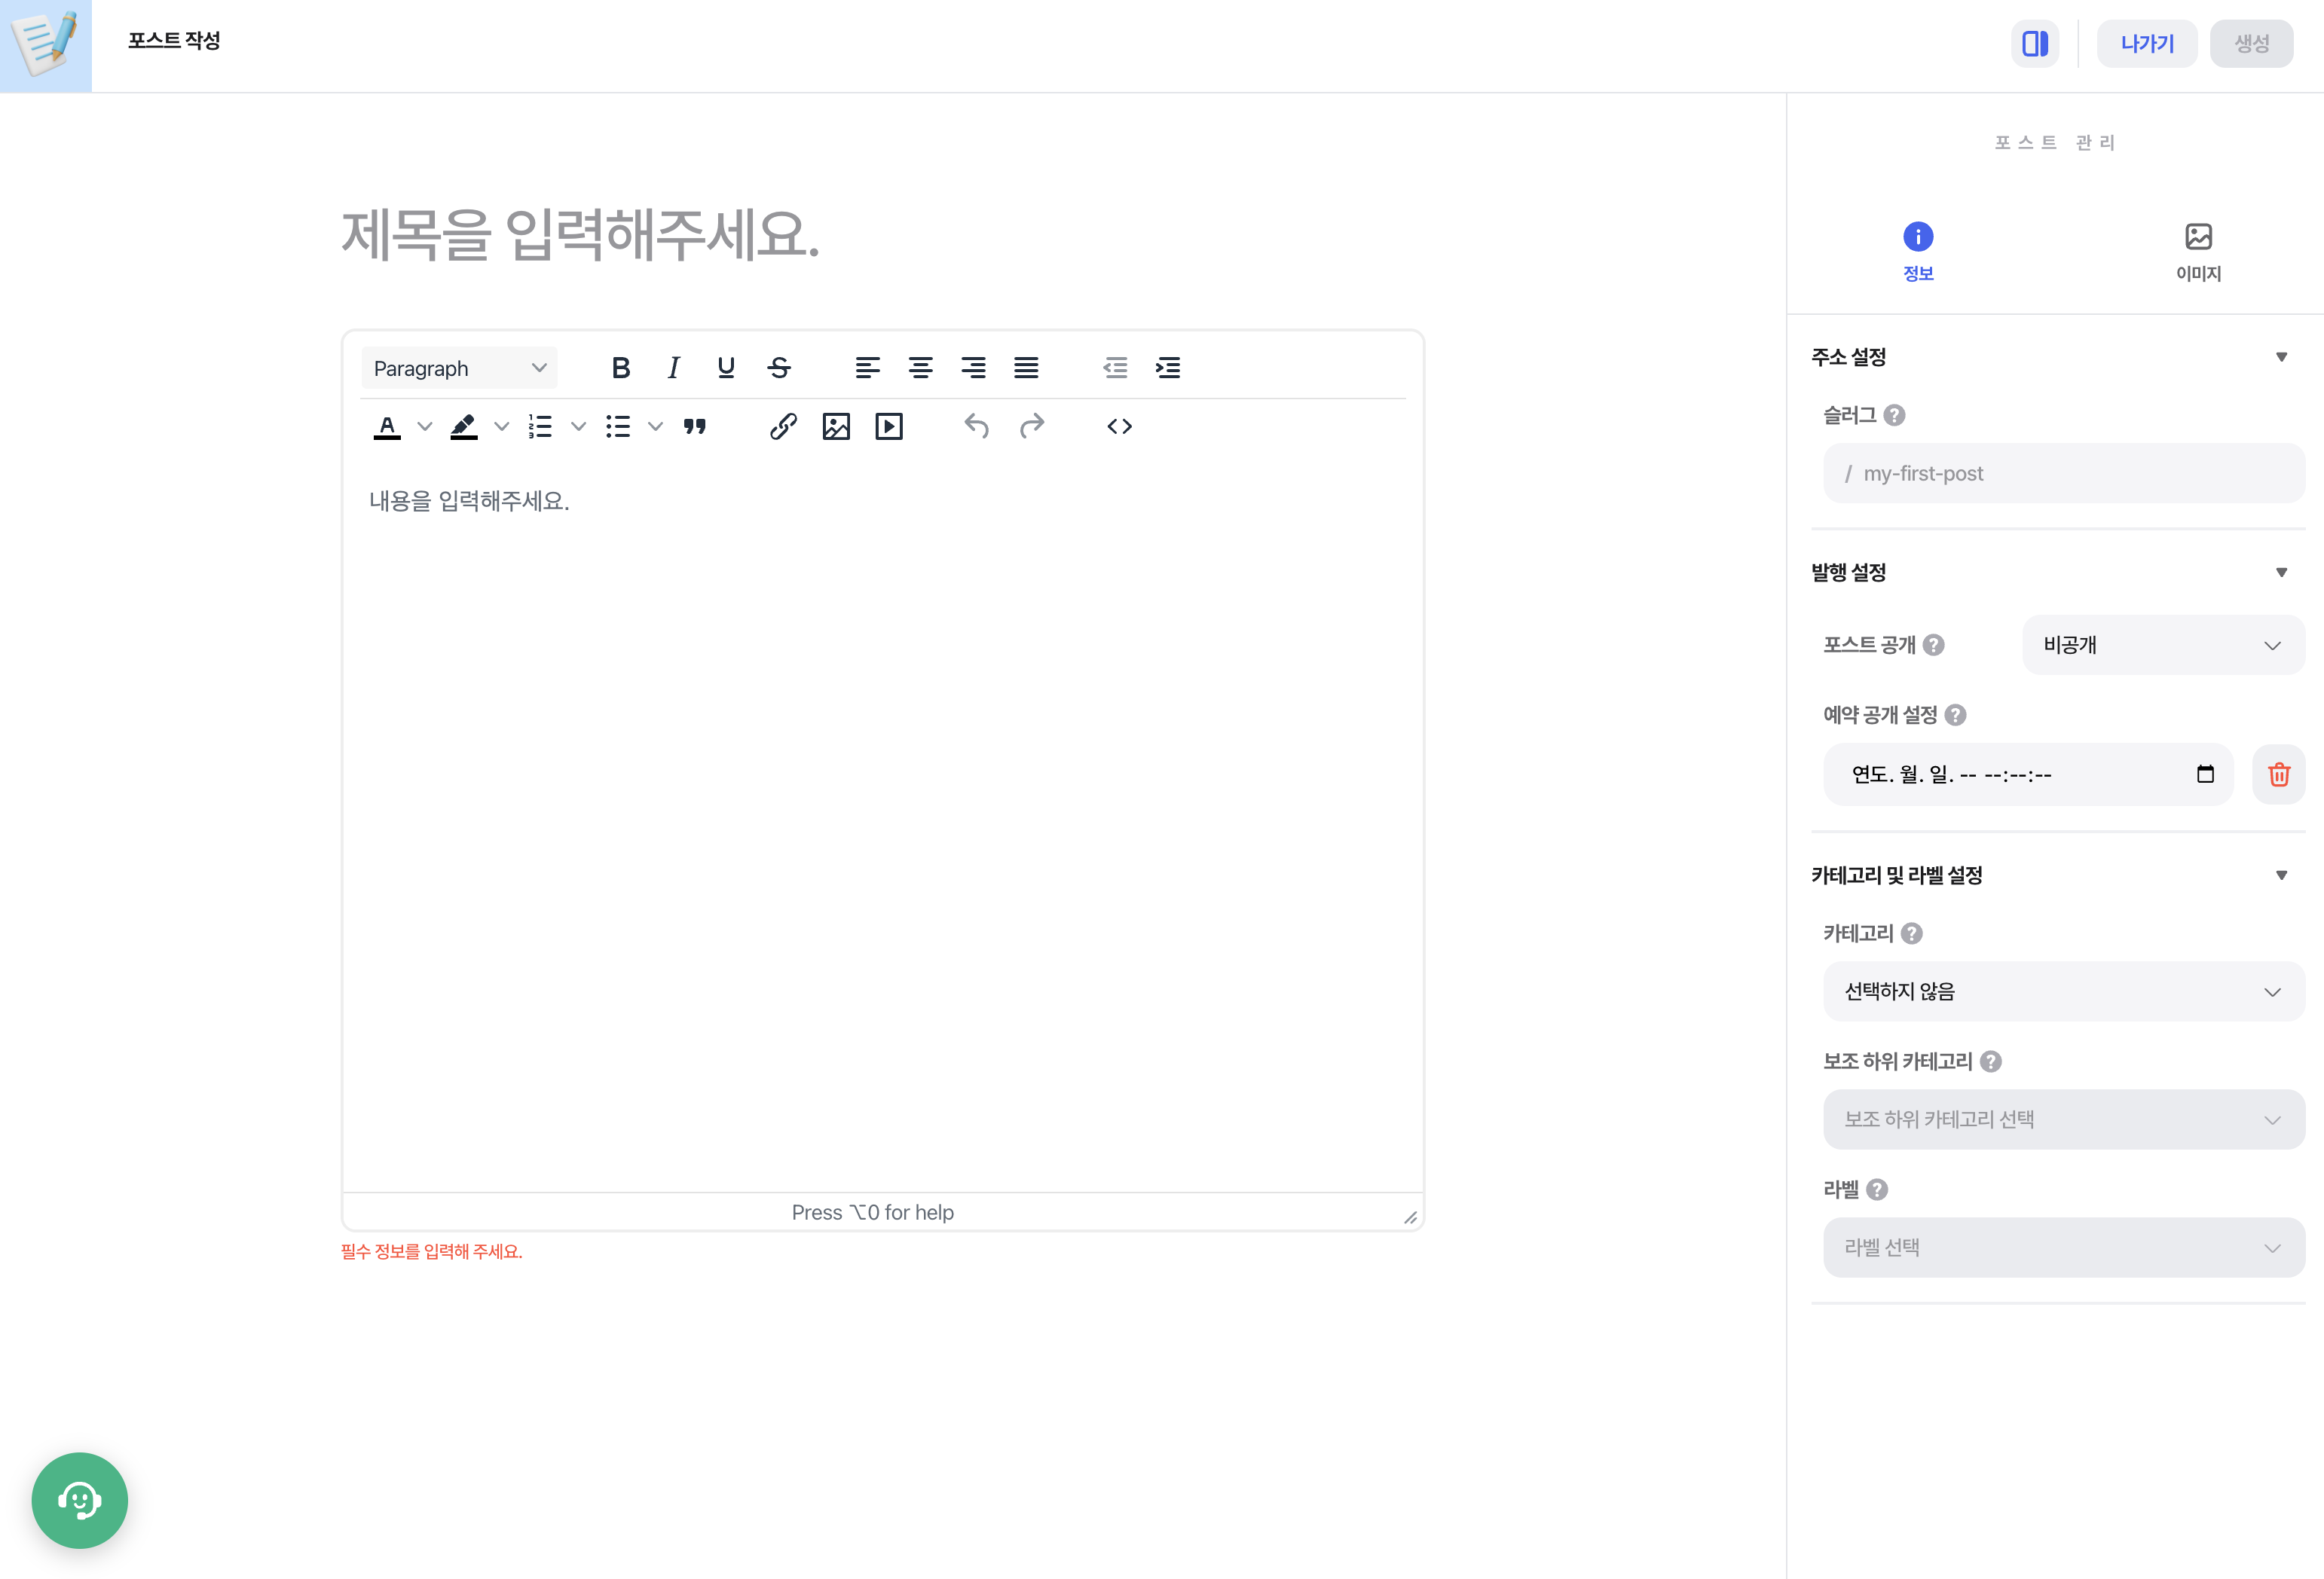Viewport: 2324px width, 1579px height.
Task: Open the code view in the editor
Action: coord(1119,426)
